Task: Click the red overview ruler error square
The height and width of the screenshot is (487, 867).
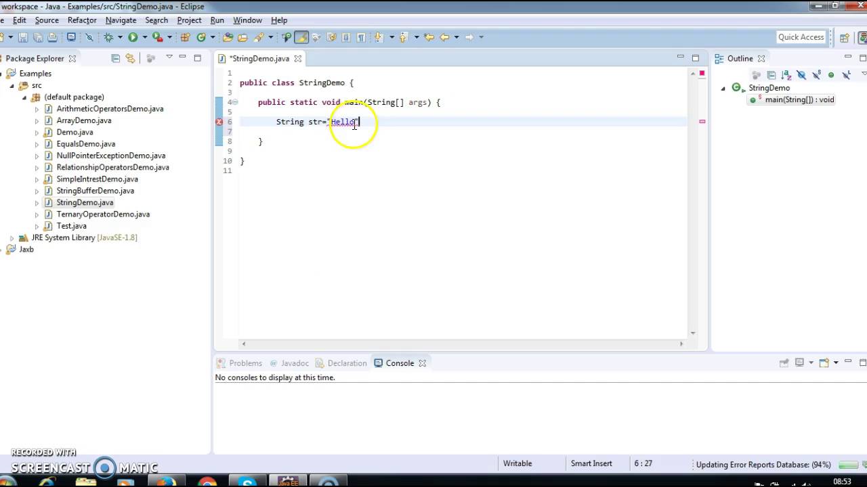Action: [x=702, y=73]
